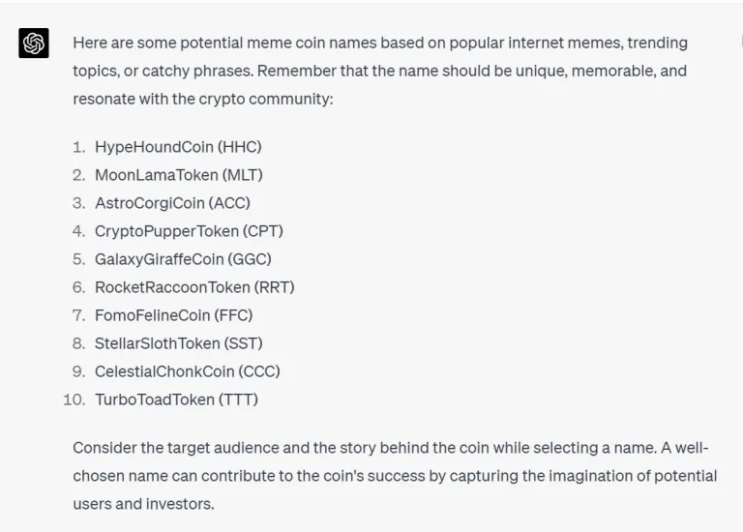Screen dimensions: 743x532
Task: Click on AstroCorgiCoin (ACC) text
Action: (172, 203)
